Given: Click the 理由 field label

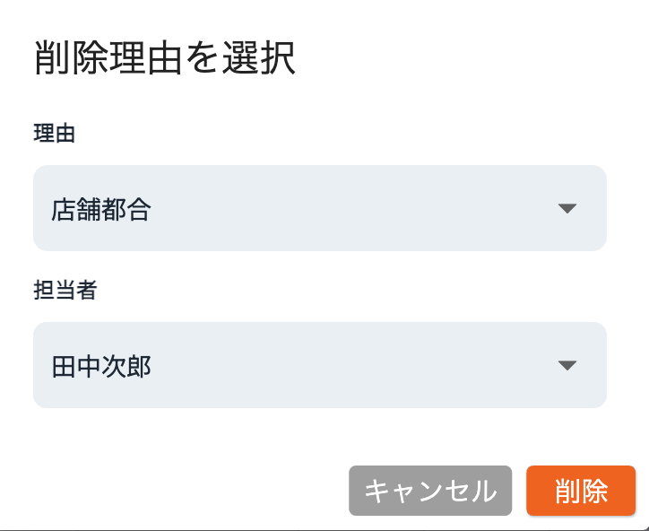Looking at the screenshot, I should pos(54,135).
